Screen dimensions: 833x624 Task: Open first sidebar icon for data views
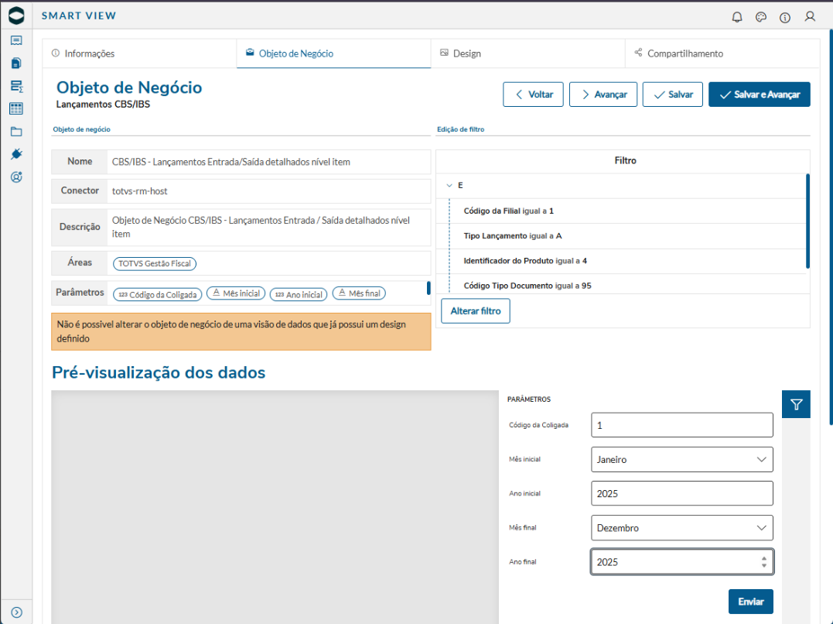[x=16, y=41]
